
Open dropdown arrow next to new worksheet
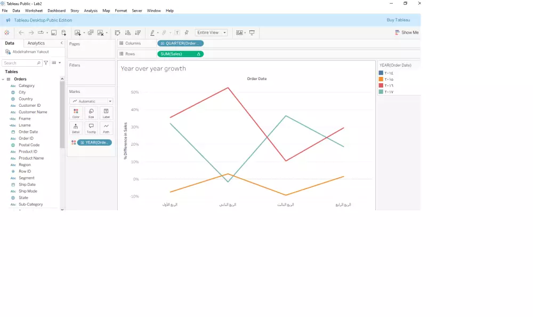[x=84, y=33]
